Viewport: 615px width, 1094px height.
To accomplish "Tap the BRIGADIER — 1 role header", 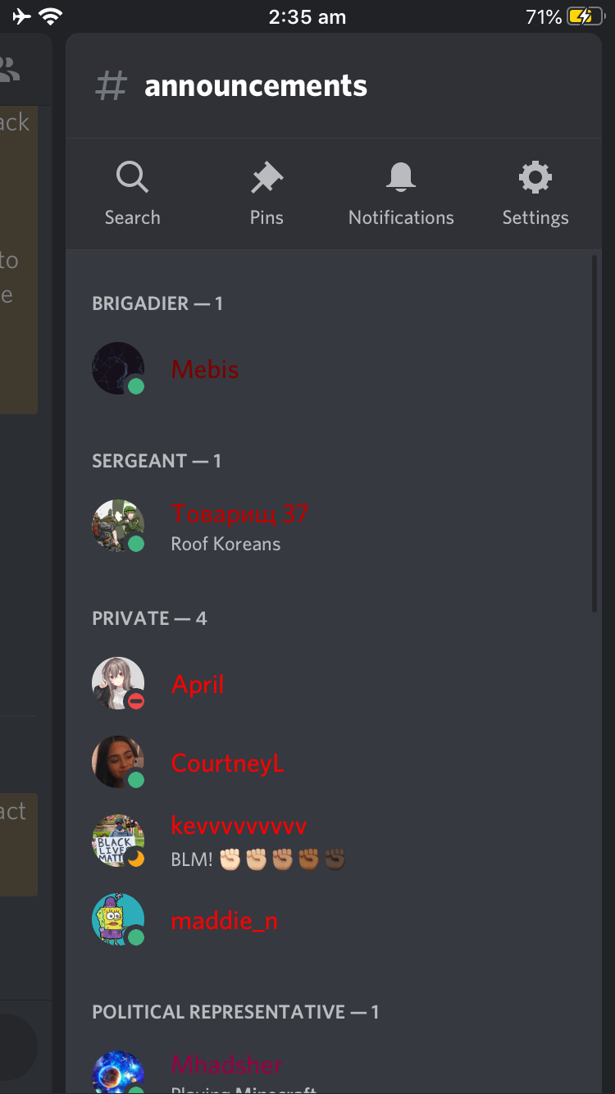I will [x=157, y=303].
